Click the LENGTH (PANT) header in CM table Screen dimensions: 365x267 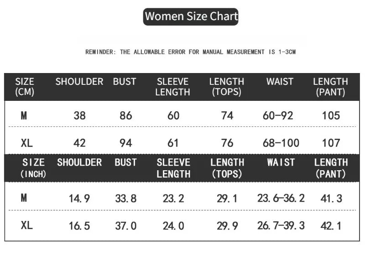330,87
